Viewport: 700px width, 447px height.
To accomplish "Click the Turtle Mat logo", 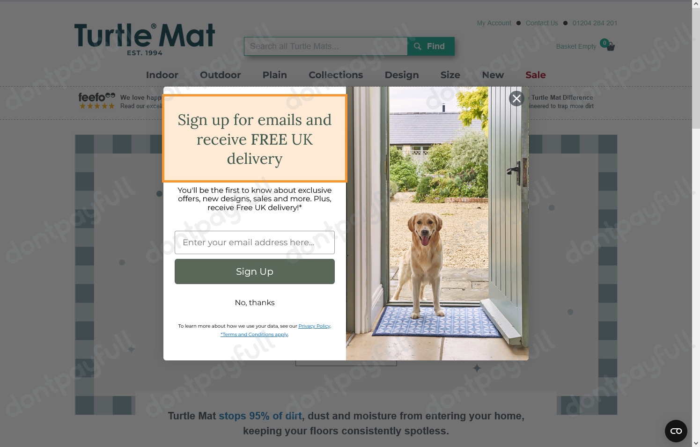I will 144,39.
